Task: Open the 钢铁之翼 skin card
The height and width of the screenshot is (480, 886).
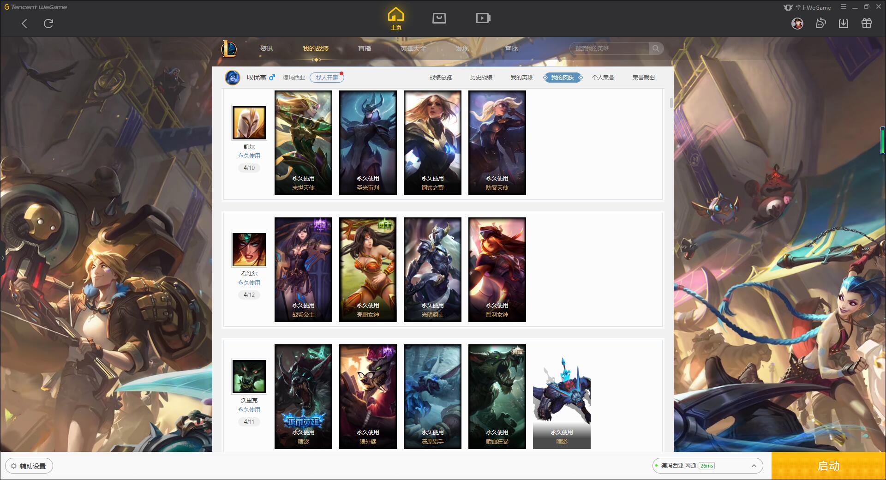Action: [432, 143]
